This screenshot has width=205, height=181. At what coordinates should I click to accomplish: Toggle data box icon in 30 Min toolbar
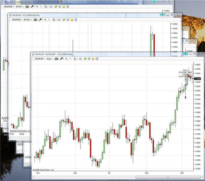tap(51, 7)
